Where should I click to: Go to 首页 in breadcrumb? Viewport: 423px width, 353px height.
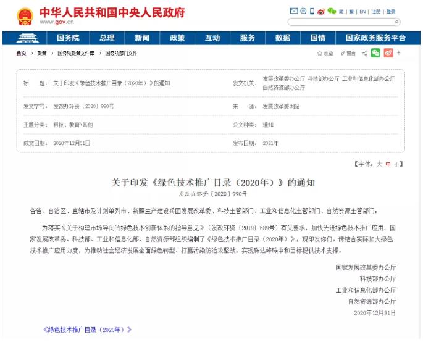(x=21, y=54)
